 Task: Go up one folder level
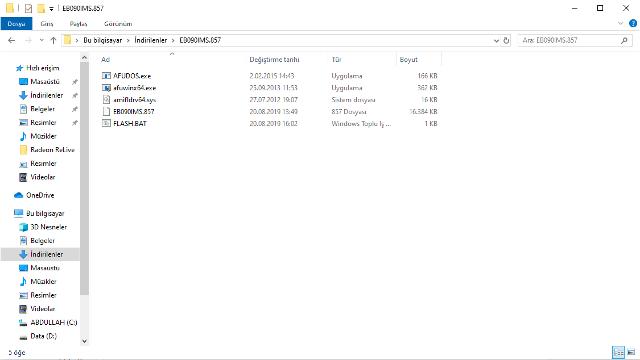coord(53,40)
